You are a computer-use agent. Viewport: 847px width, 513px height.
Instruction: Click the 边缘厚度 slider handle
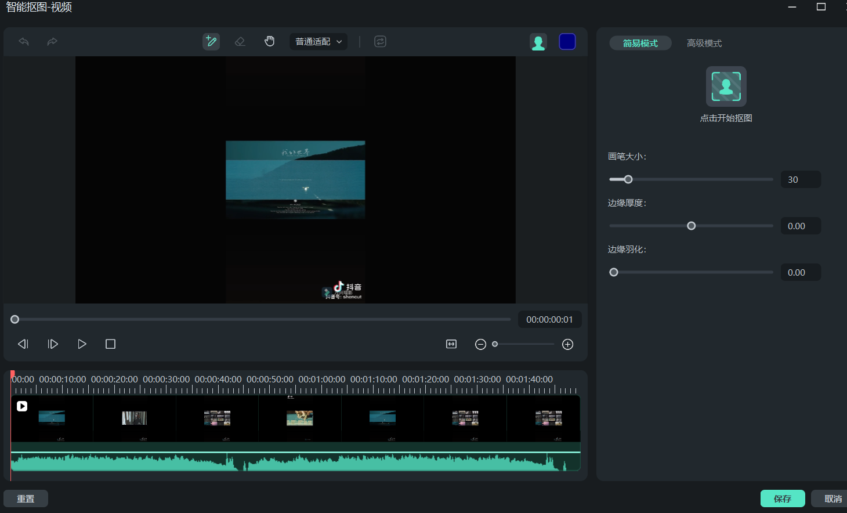coord(691,226)
